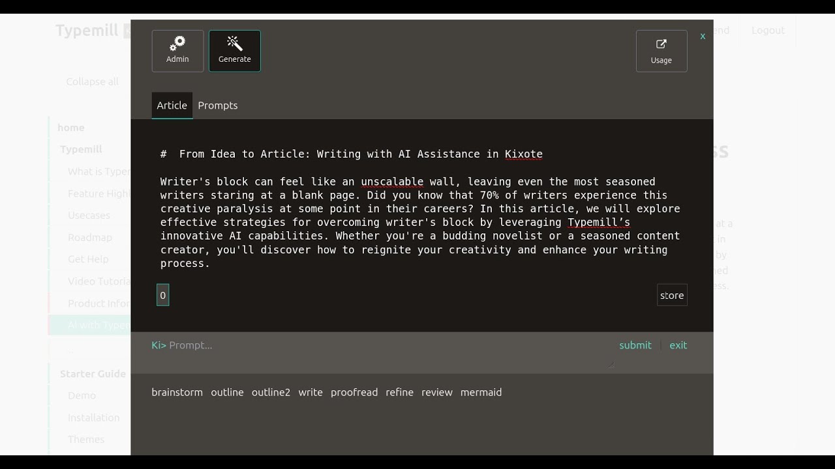Run the outline command
This screenshot has width=835, height=469.
pos(227,392)
